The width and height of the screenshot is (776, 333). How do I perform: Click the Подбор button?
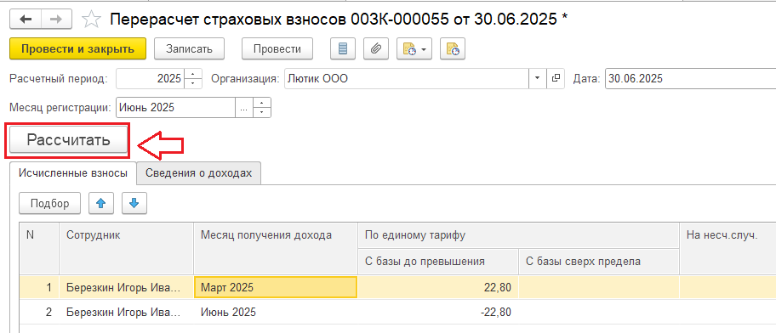coord(50,204)
